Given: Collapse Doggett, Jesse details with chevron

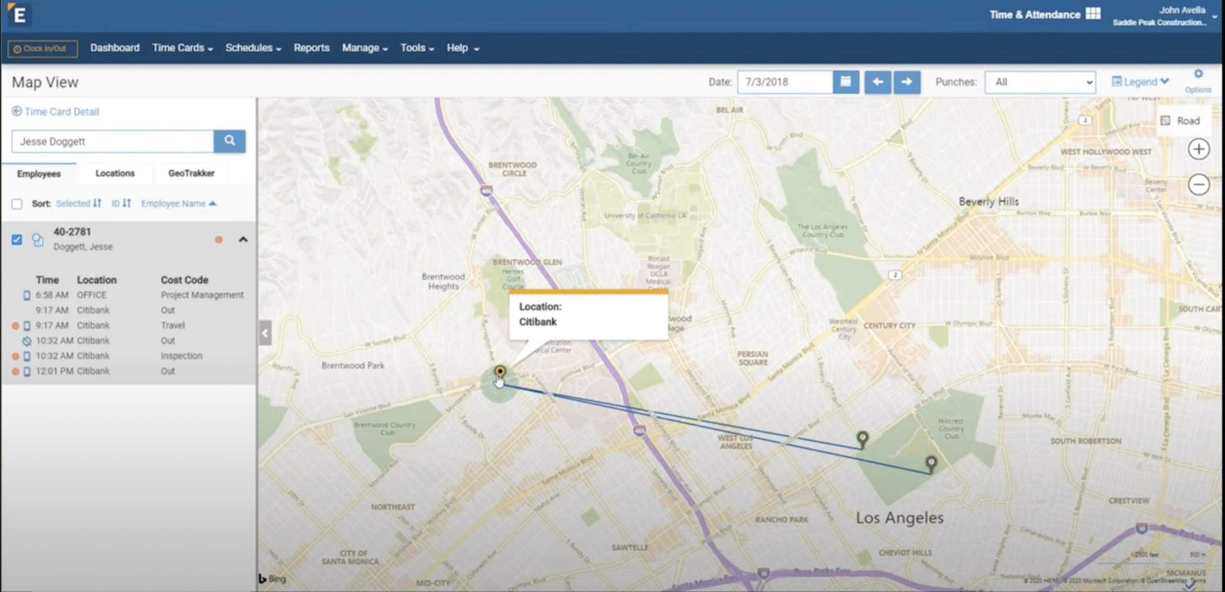Looking at the screenshot, I should click(x=243, y=239).
